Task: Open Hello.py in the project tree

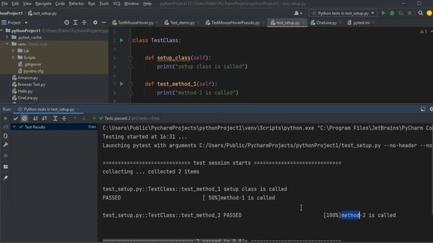Action: (x=22, y=91)
